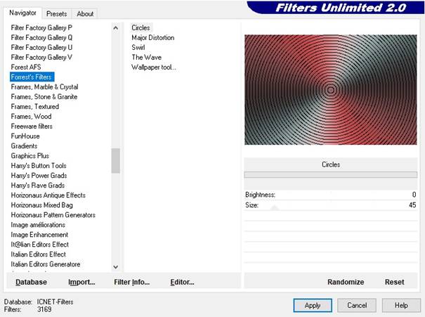
Task: Select The Wave filter
Action: click(146, 57)
